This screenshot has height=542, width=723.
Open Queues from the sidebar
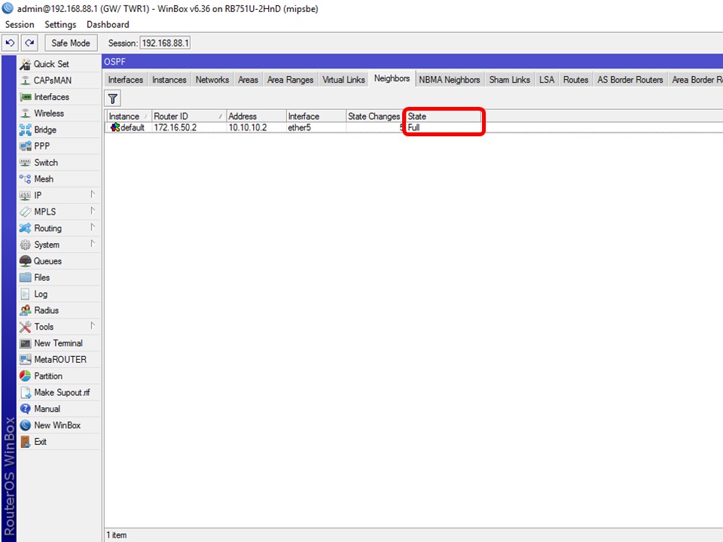[x=59, y=261]
